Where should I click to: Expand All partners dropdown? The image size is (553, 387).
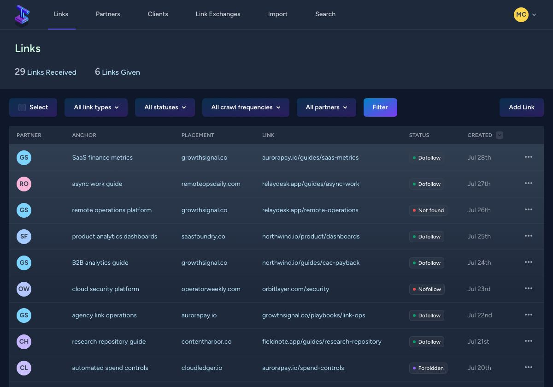pyautogui.click(x=326, y=107)
